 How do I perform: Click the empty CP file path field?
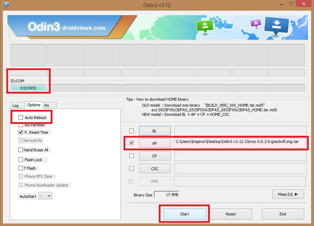coord(240,156)
